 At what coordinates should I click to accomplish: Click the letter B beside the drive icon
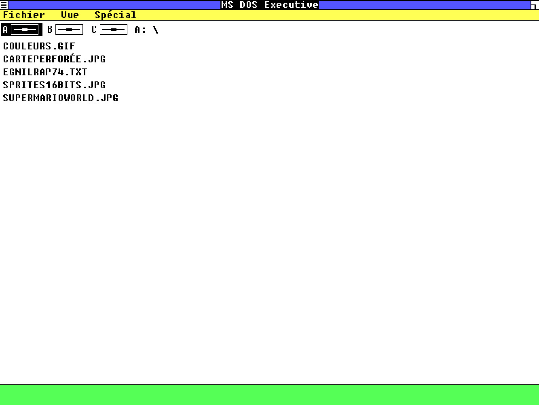click(x=50, y=30)
